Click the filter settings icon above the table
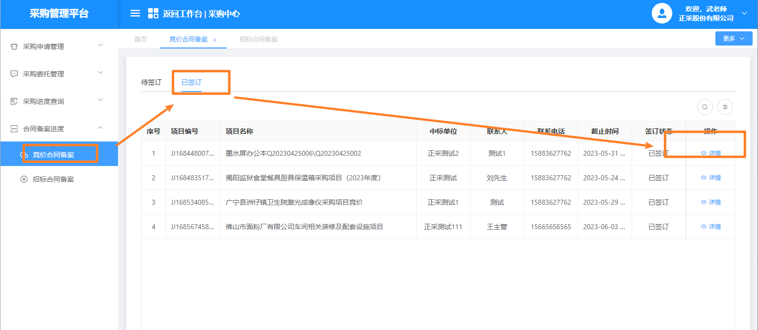 pos(725,107)
